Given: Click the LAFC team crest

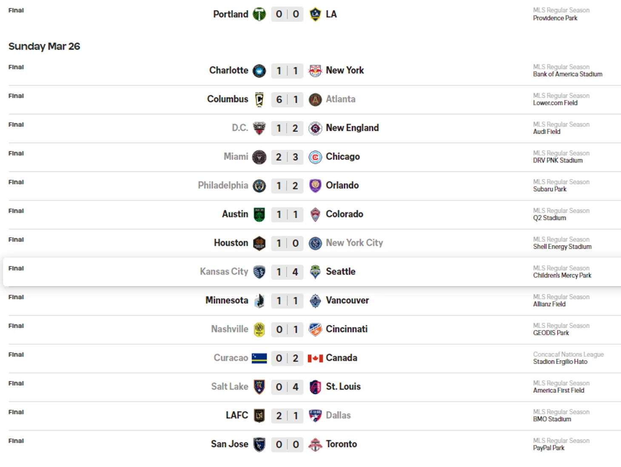Looking at the screenshot, I should click(259, 416).
